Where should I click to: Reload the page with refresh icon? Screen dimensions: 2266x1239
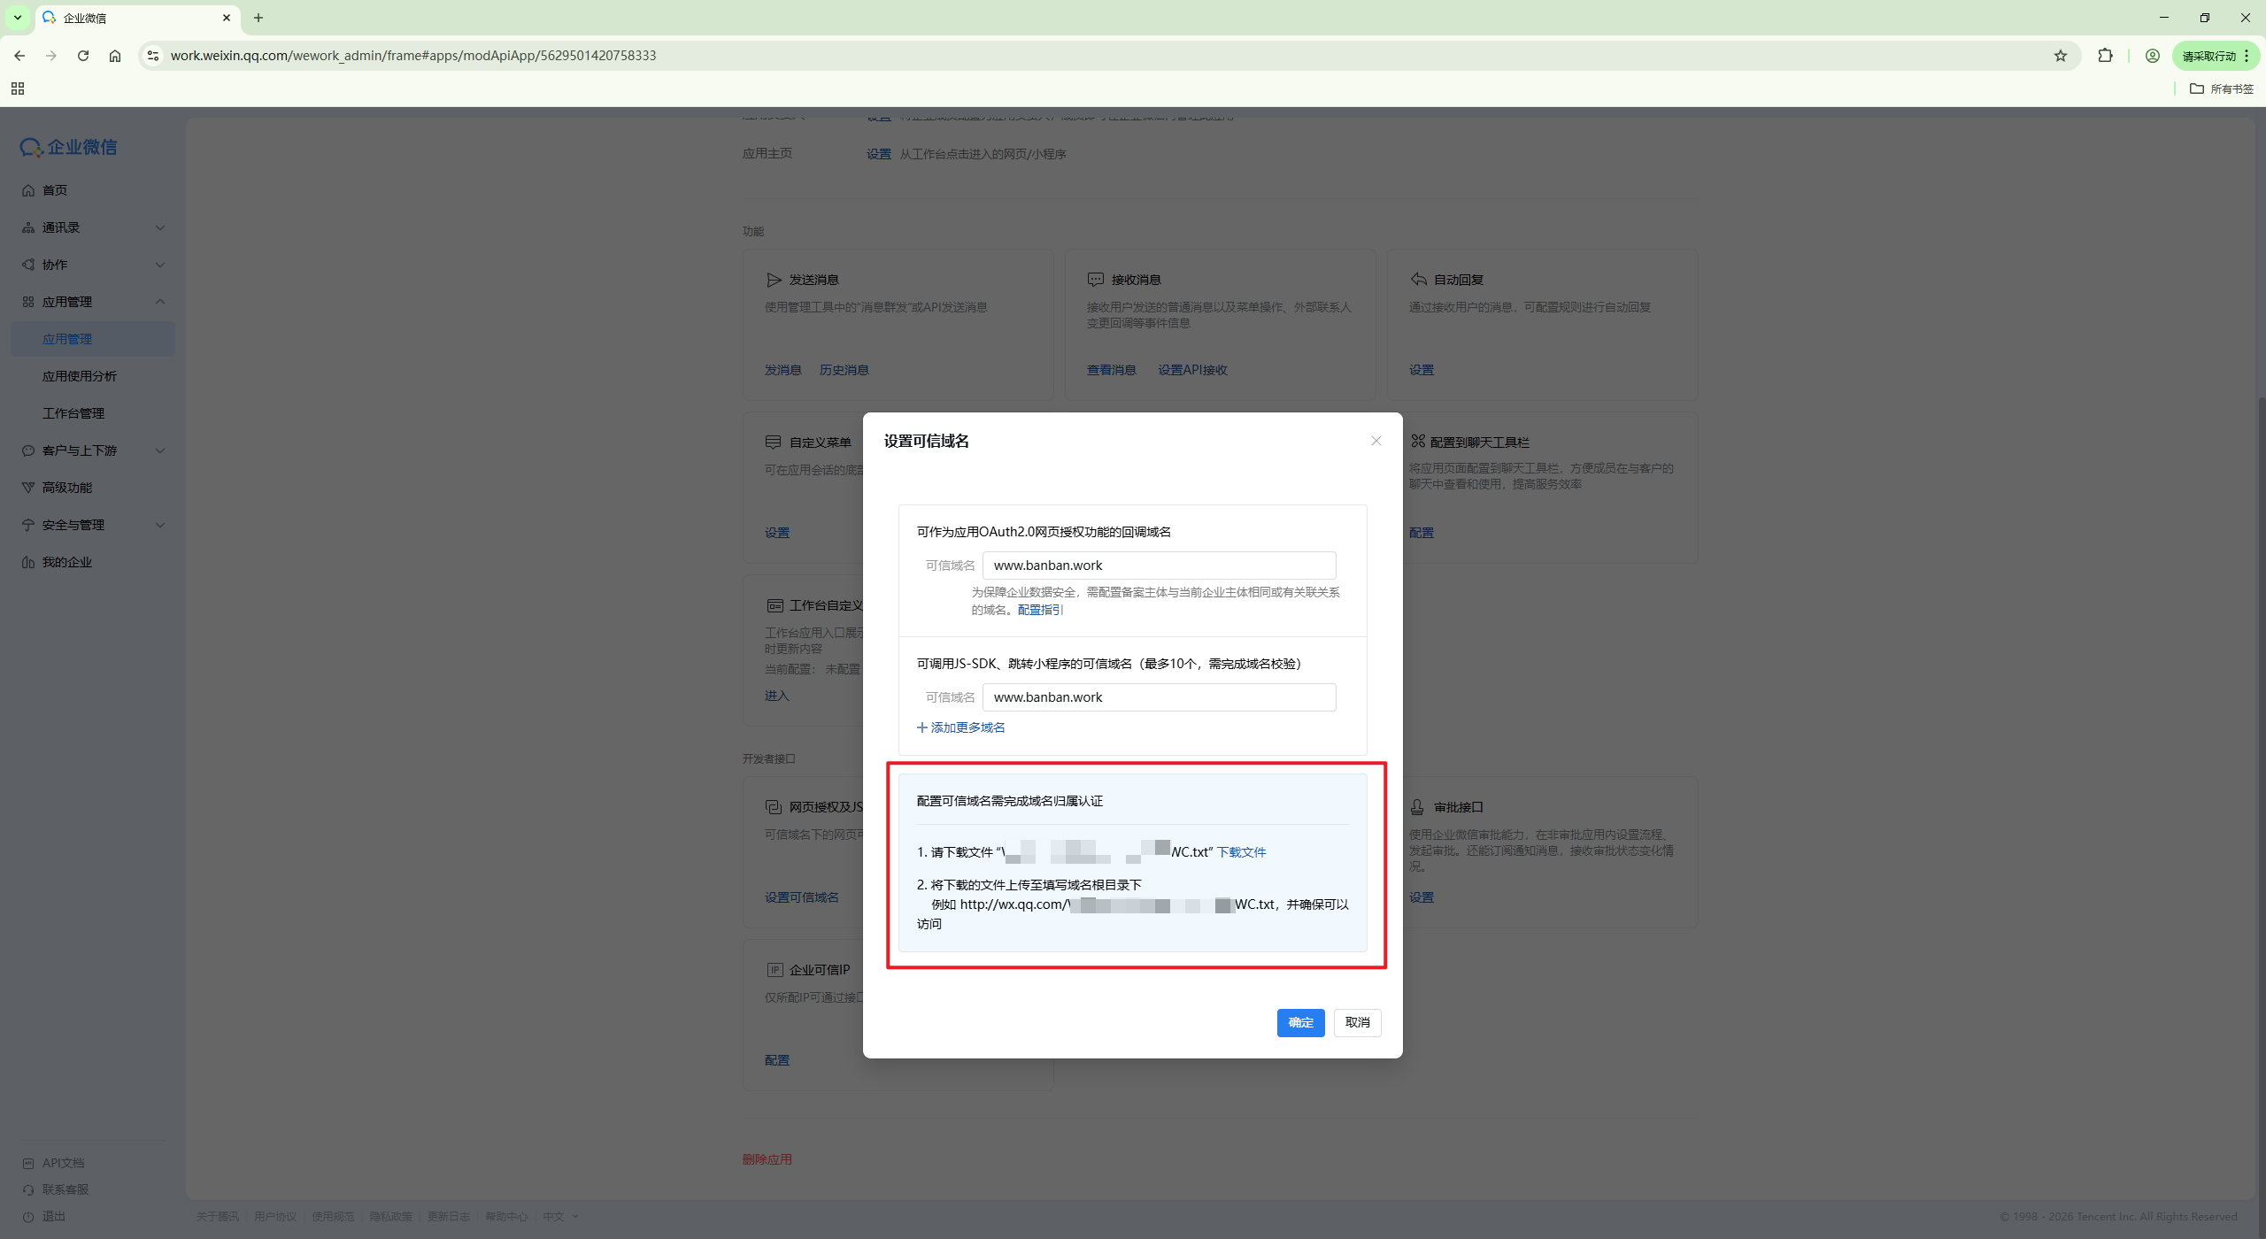(83, 56)
